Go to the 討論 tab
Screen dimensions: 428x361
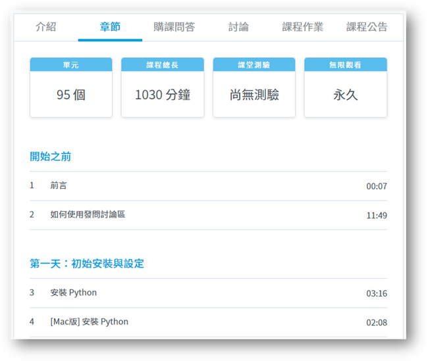pos(238,27)
